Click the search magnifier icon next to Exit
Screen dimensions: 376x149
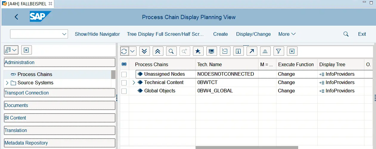346,34
